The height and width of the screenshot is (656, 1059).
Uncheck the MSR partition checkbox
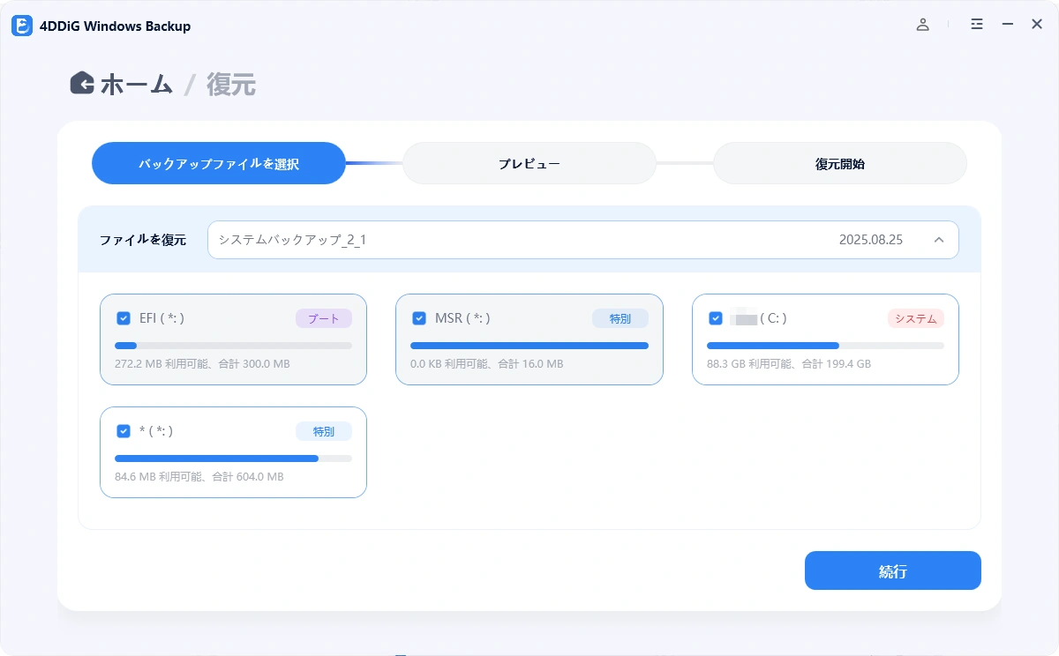(x=419, y=318)
